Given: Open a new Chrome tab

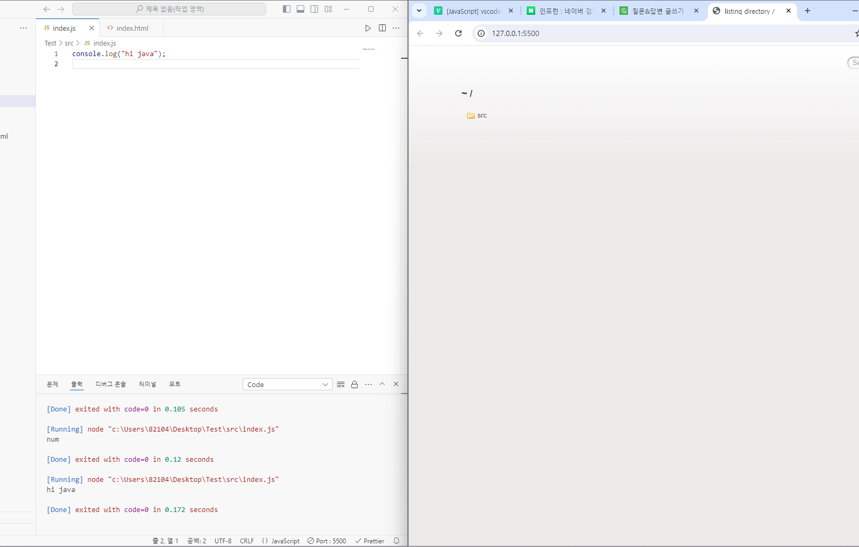Looking at the screenshot, I should (808, 11).
